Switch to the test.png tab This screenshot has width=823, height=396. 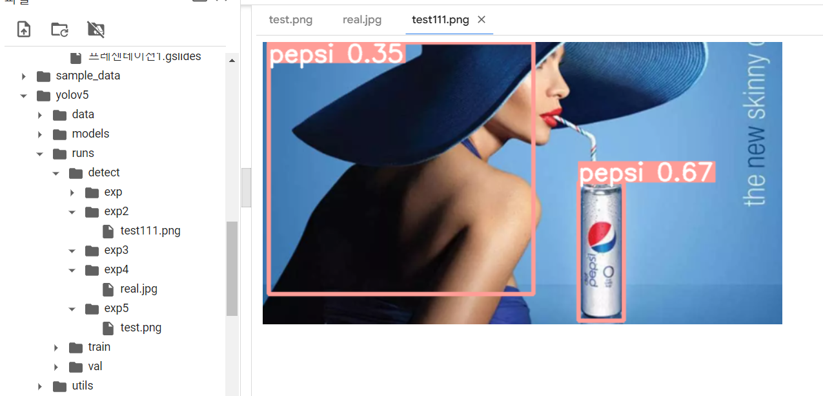[290, 20]
